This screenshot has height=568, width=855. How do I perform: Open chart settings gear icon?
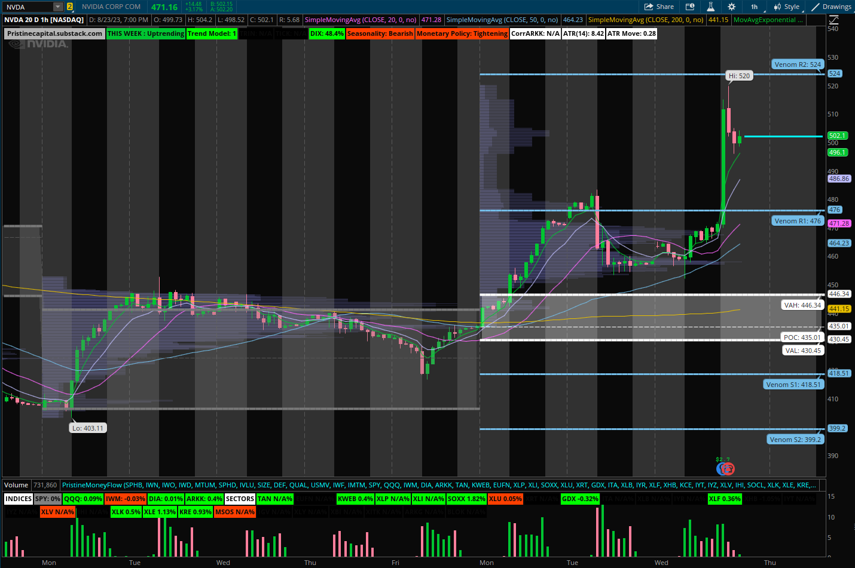point(731,7)
